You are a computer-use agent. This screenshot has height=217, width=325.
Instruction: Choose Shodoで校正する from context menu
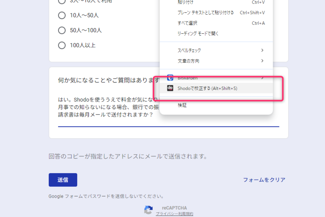pyautogui.click(x=216, y=88)
